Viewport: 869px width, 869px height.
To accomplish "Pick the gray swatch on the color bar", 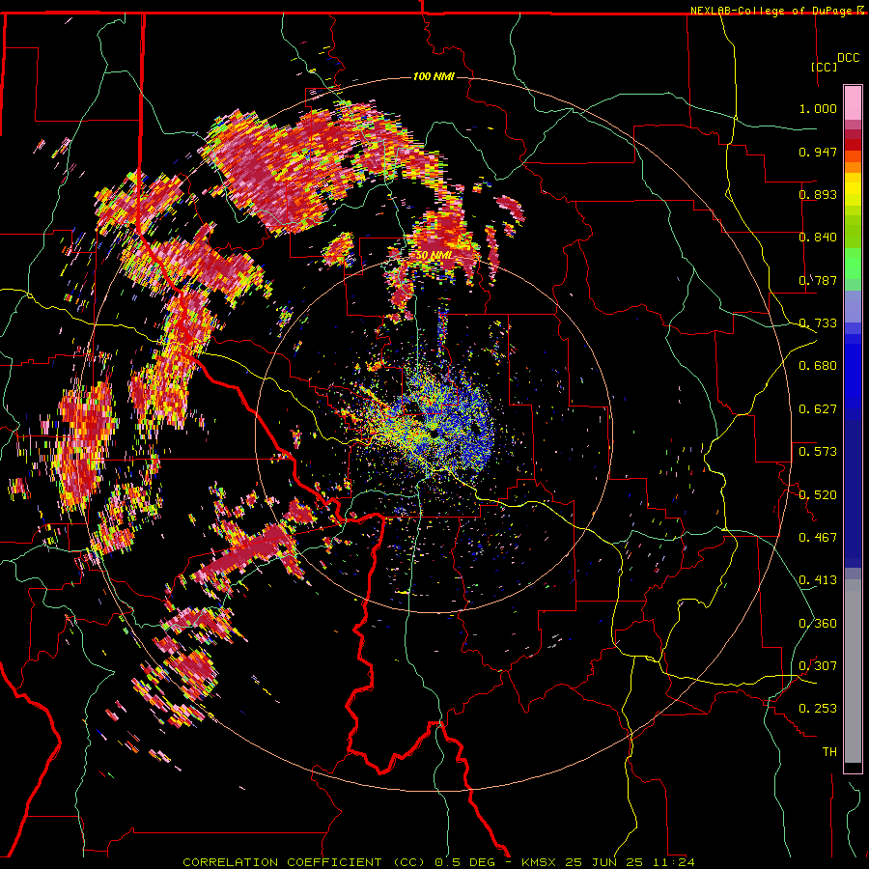I will point(853,671).
